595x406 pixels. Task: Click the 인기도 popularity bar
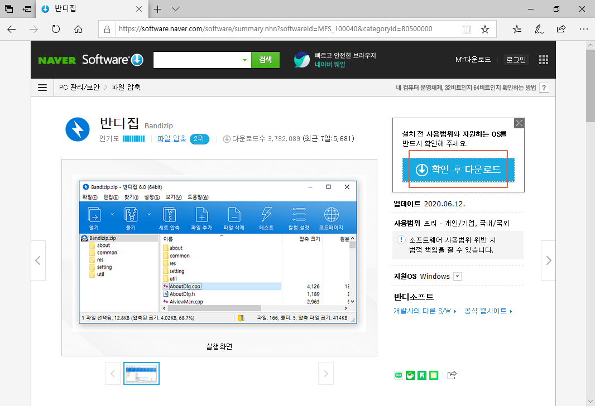point(133,139)
